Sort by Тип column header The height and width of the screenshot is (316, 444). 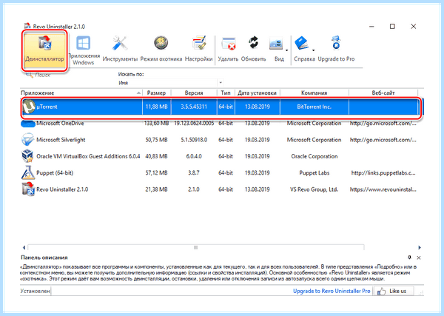[226, 93]
